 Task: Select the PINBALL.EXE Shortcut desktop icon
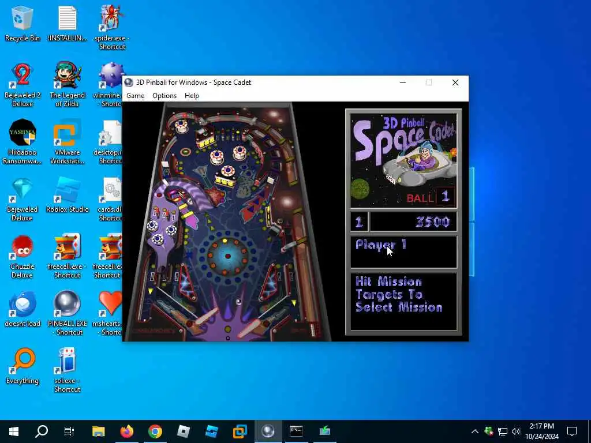(x=67, y=313)
